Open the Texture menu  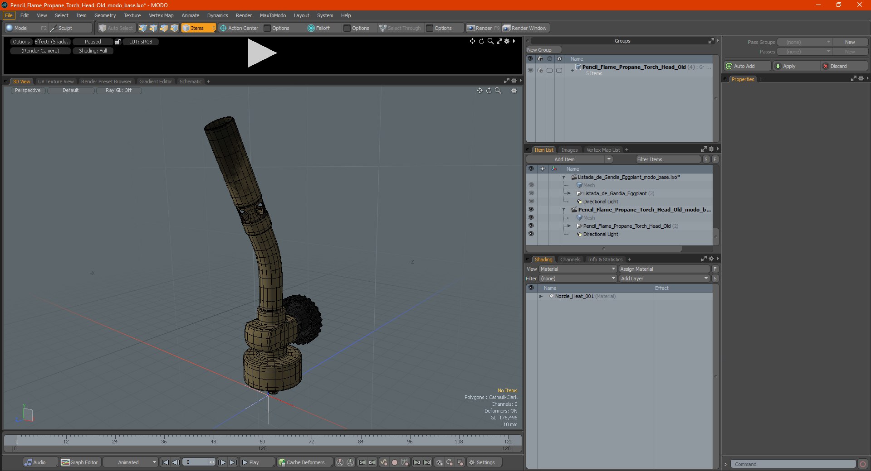point(132,15)
